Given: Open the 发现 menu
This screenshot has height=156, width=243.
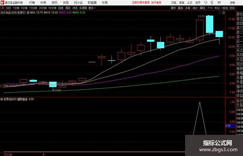Looking at the screenshot, I should 66,3.
